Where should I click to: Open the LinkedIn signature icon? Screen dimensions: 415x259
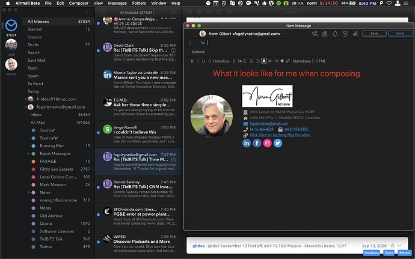point(247,143)
